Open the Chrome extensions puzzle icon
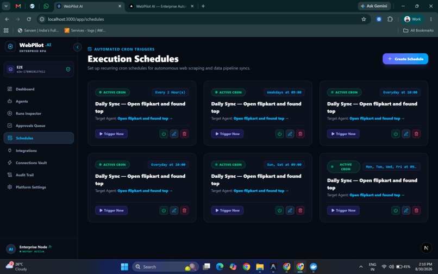438x274 pixels. (x=390, y=19)
